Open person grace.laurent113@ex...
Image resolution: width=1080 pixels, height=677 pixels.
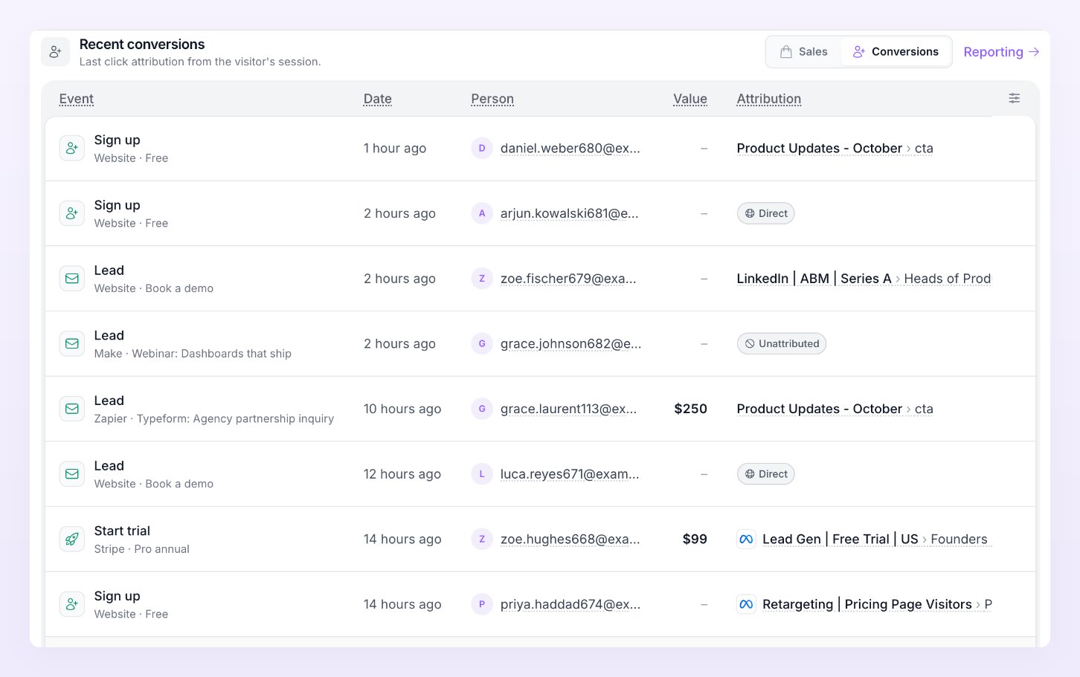pos(568,409)
